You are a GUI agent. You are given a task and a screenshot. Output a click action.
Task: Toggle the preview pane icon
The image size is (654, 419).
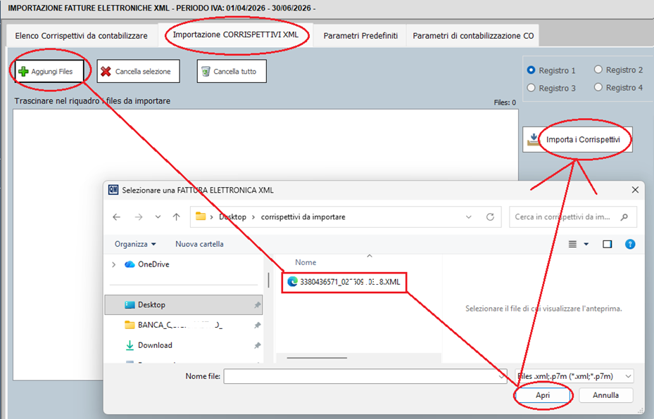pos(608,244)
